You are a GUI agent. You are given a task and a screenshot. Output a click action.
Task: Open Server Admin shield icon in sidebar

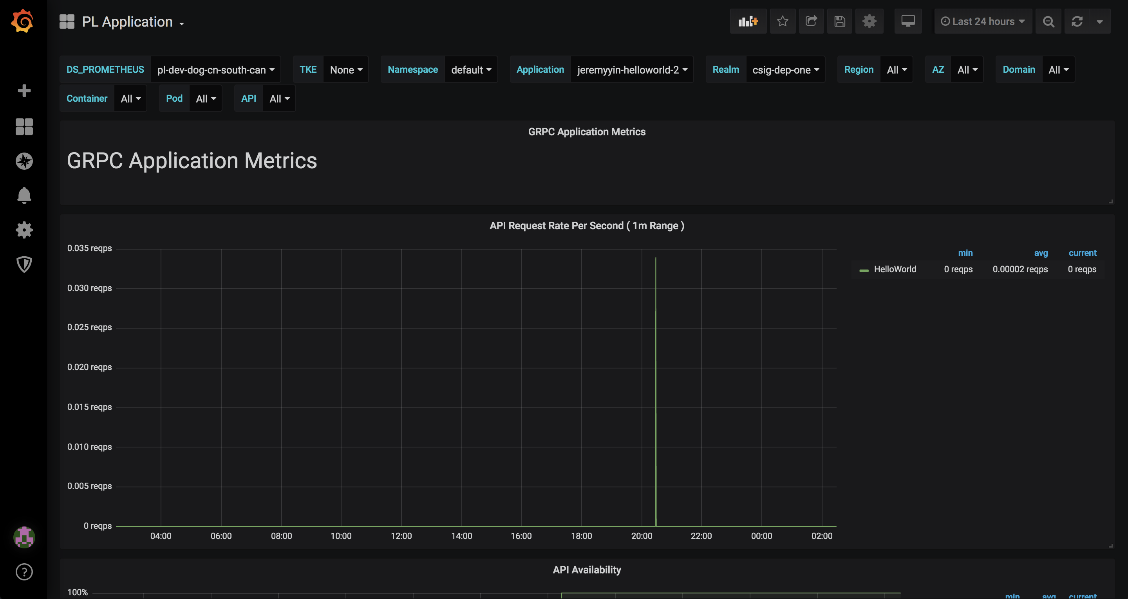[x=24, y=264]
